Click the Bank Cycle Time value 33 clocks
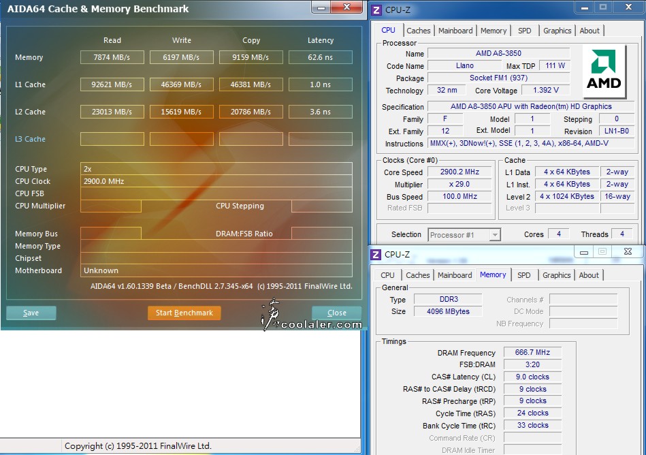The width and height of the screenshot is (646, 455). 533,425
